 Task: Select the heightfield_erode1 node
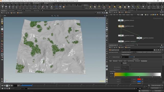121,26
